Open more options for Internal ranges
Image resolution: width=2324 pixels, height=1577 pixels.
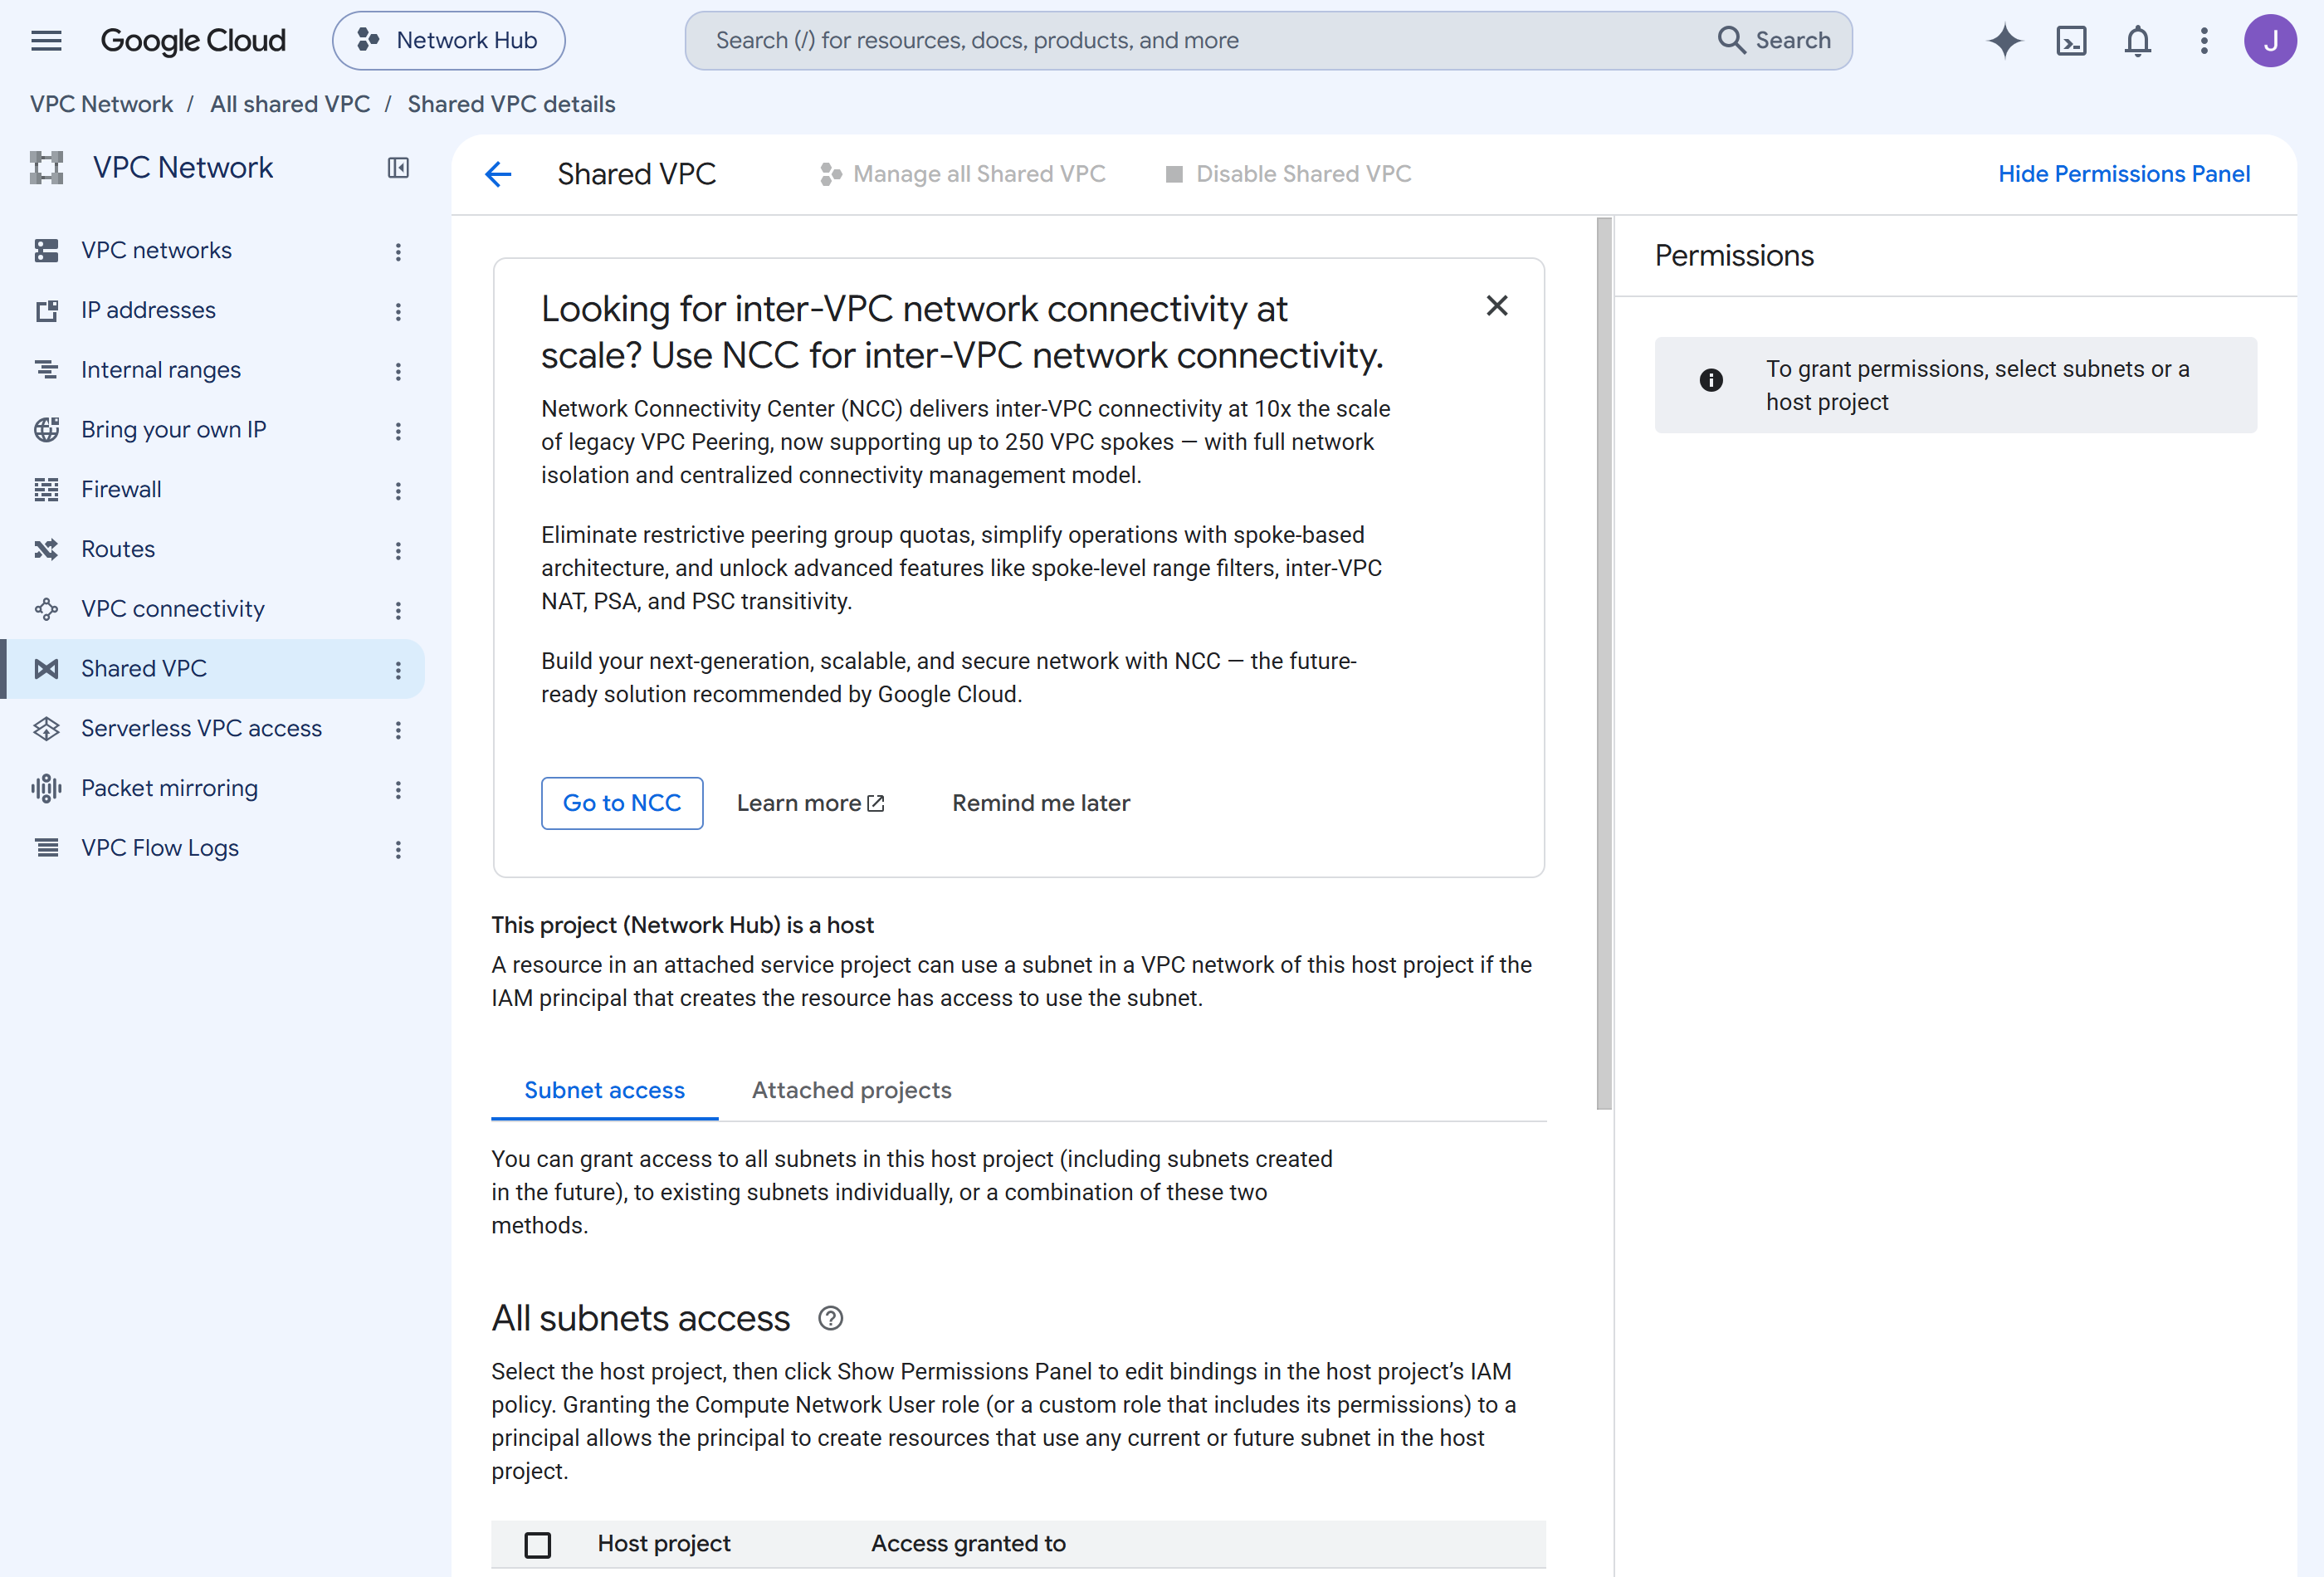tap(398, 371)
